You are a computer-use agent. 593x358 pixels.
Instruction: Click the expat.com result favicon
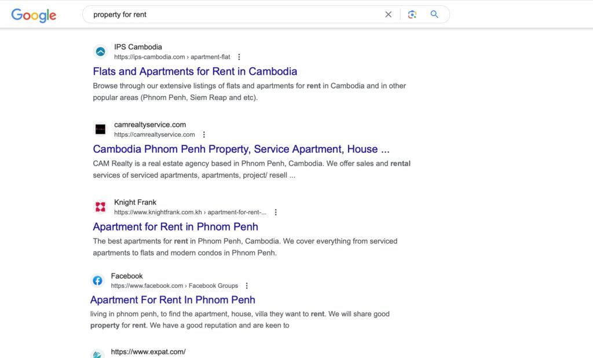tap(97, 354)
